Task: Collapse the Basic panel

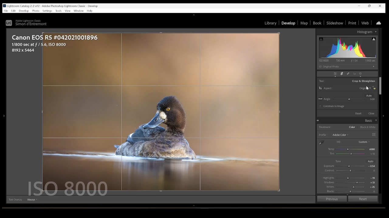Action: click(376, 121)
